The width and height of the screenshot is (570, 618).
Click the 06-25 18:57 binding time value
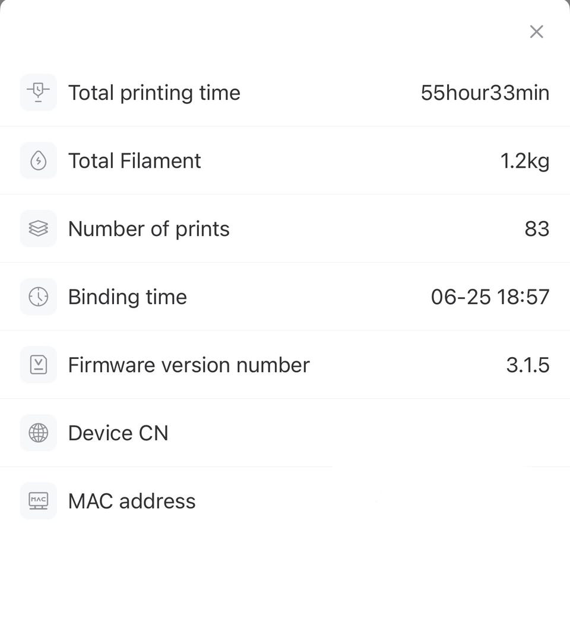[x=490, y=297]
